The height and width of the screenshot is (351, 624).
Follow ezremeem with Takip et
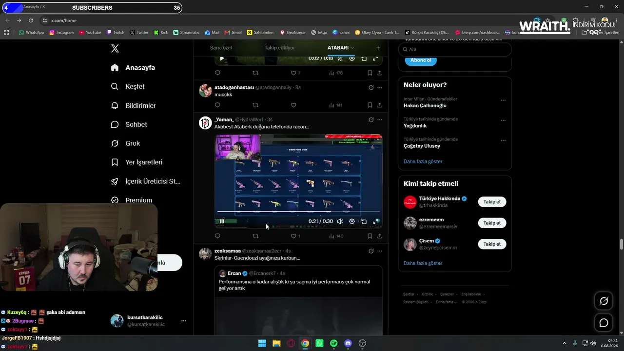coord(492,223)
